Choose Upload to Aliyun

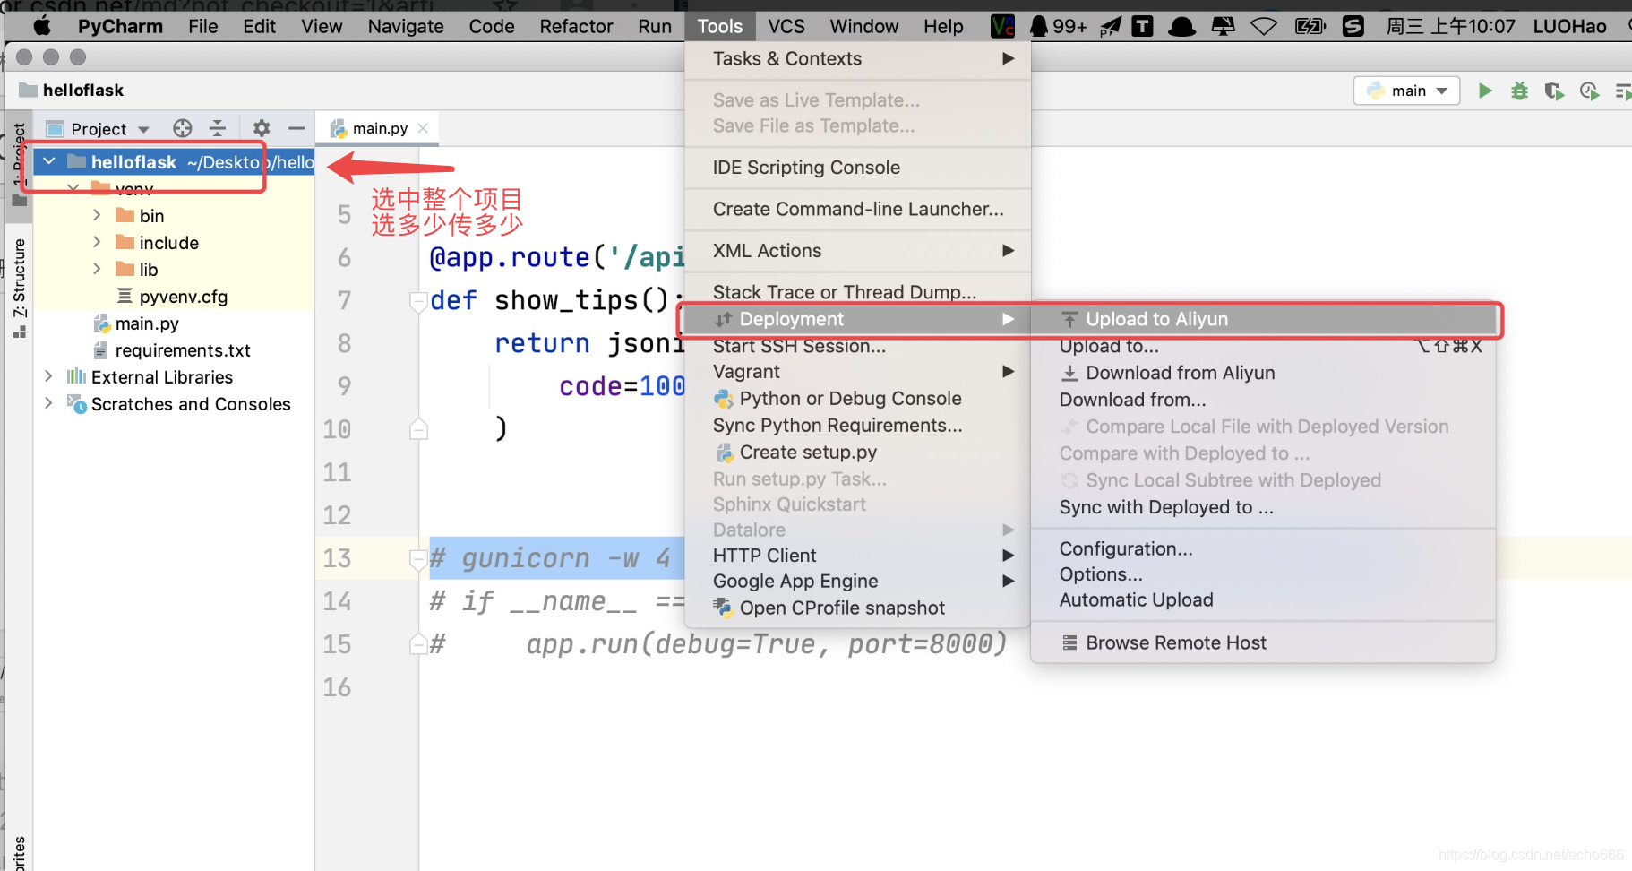(1263, 319)
